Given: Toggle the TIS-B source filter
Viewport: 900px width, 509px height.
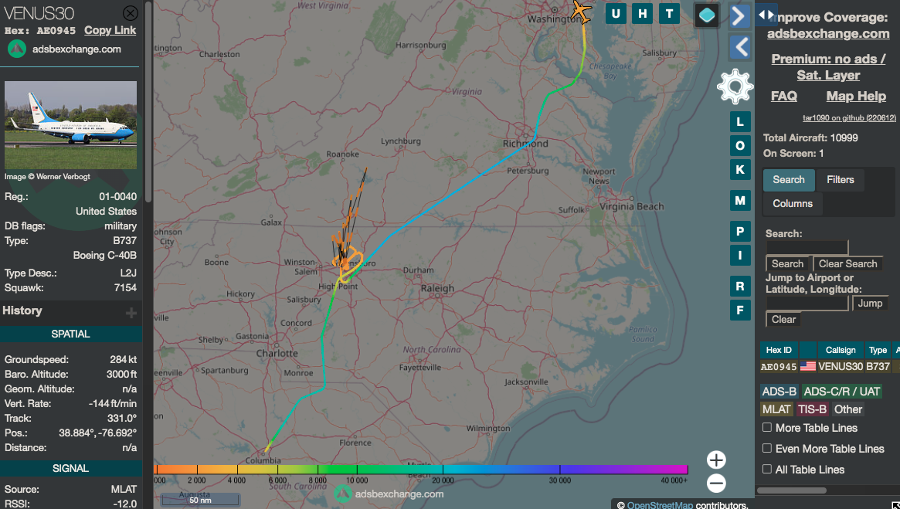Looking at the screenshot, I should (812, 409).
